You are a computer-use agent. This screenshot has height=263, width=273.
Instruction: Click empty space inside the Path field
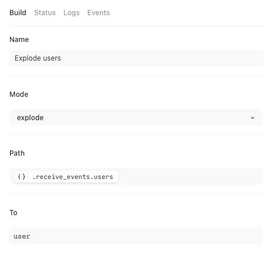(x=189, y=177)
